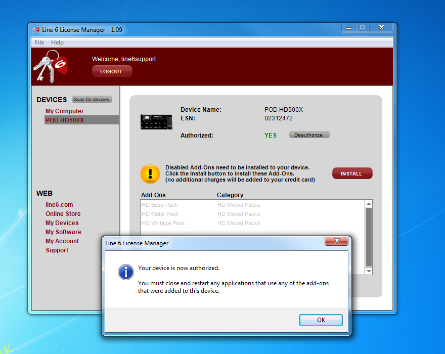The width and height of the screenshot is (445, 354).
Task: Click the add-ons list scroll down arrow
Action: coord(369,271)
